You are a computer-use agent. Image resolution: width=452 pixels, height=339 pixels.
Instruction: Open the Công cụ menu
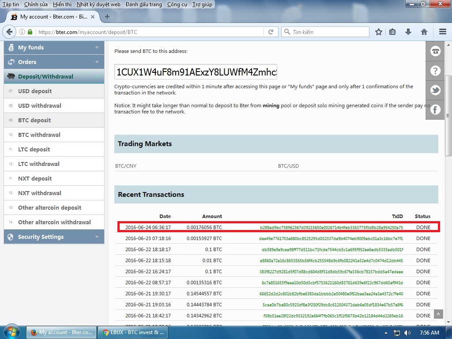(177, 4)
